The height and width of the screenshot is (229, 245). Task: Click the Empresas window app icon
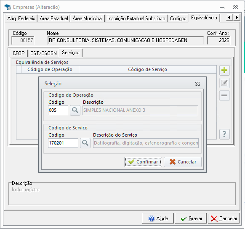8,7
